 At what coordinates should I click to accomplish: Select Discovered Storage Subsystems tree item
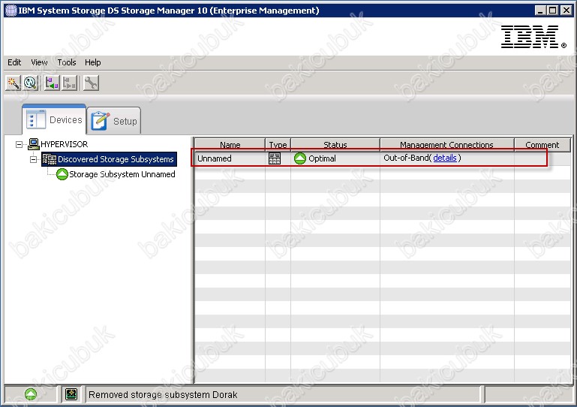click(x=116, y=159)
